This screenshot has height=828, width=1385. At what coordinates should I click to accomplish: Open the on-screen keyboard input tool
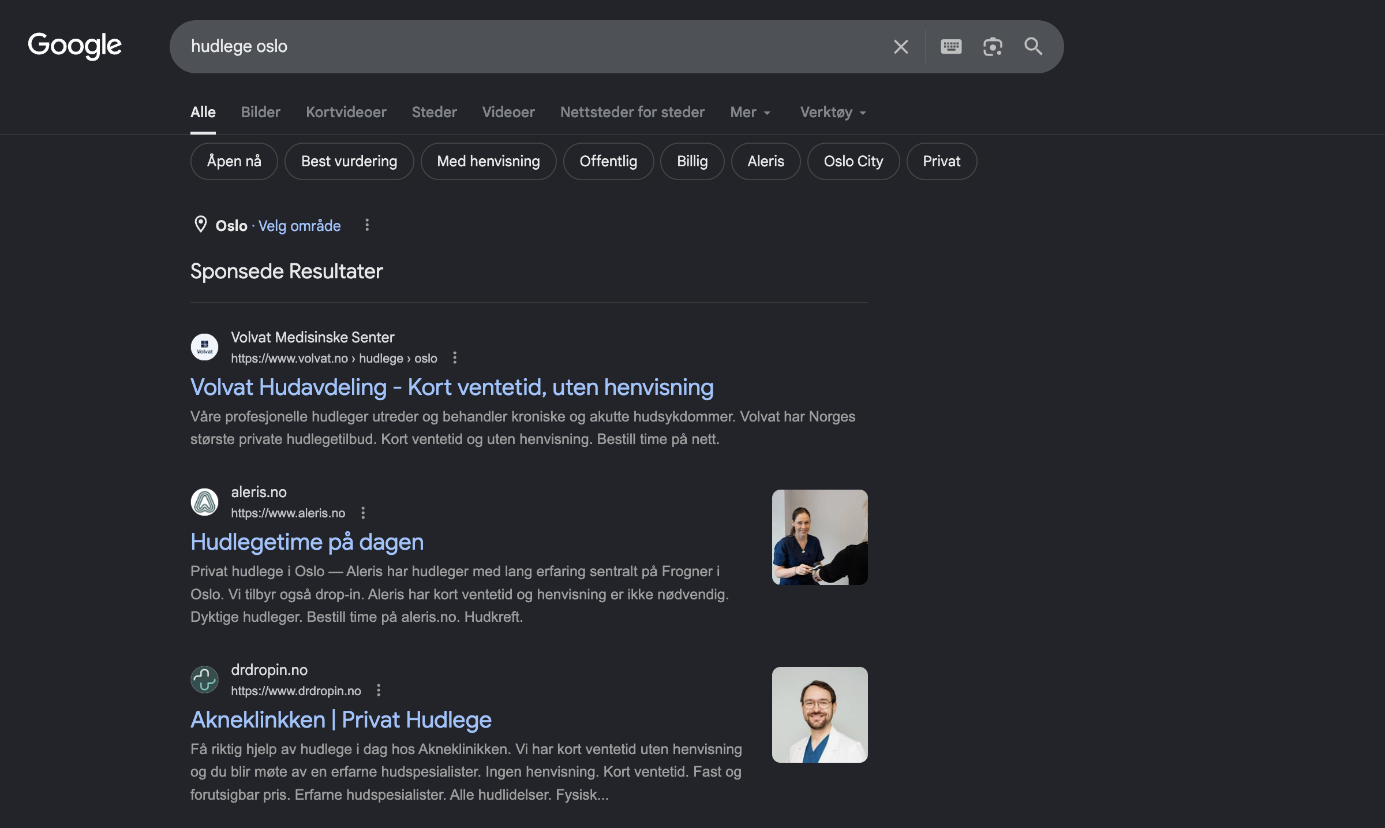coord(951,46)
